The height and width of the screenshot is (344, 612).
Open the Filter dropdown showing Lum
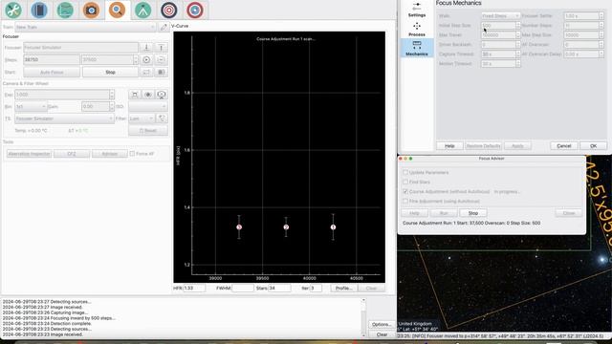pyautogui.click(x=142, y=118)
